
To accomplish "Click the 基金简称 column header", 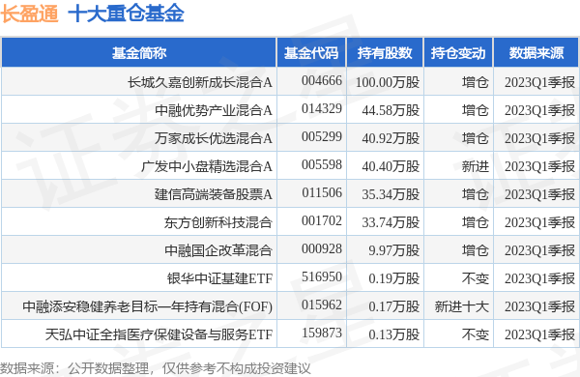I will 139,53.
